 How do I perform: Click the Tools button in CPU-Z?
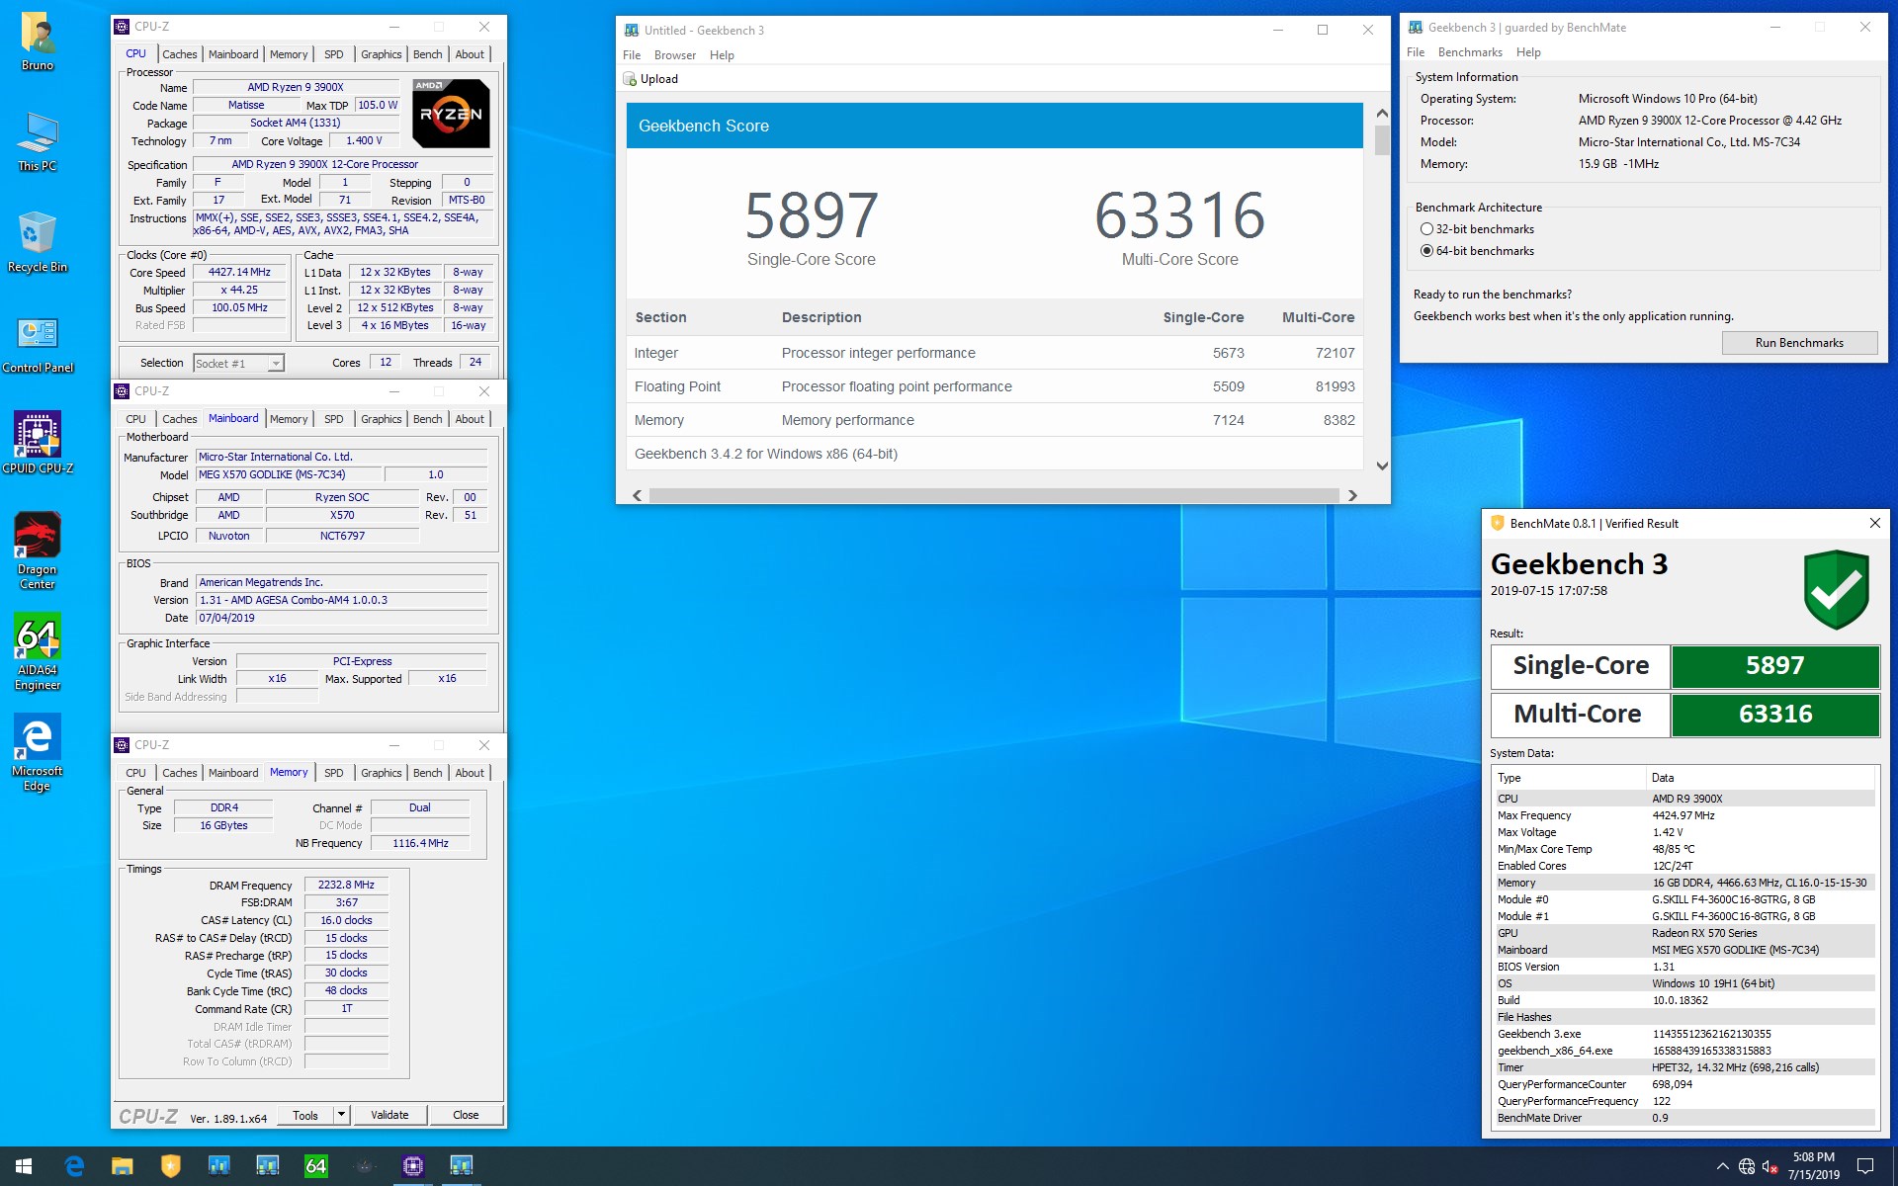point(305,1115)
